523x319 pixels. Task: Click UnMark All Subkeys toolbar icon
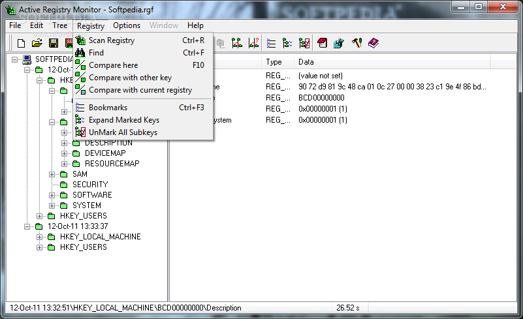click(x=304, y=43)
